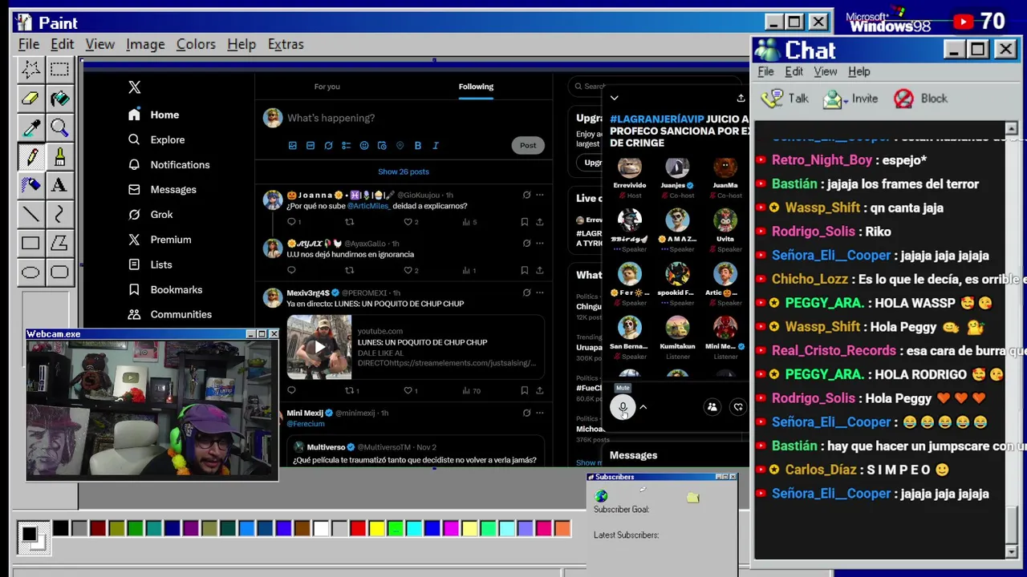Select the Brush tool in Paint
The width and height of the screenshot is (1027, 577).
59,156
